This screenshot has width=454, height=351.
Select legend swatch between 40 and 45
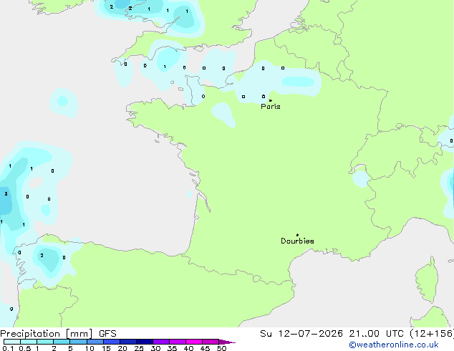(194, 342)
